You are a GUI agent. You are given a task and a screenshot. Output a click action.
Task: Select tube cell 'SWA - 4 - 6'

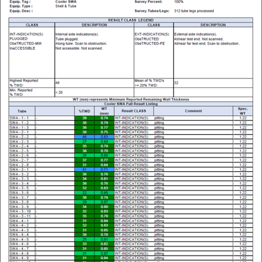click(22, 244)
